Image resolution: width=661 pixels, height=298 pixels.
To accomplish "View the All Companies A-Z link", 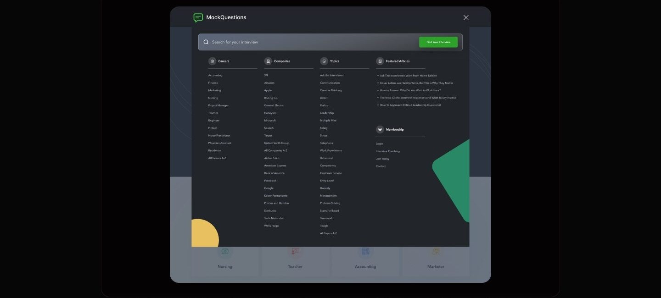I will point(275,150).
